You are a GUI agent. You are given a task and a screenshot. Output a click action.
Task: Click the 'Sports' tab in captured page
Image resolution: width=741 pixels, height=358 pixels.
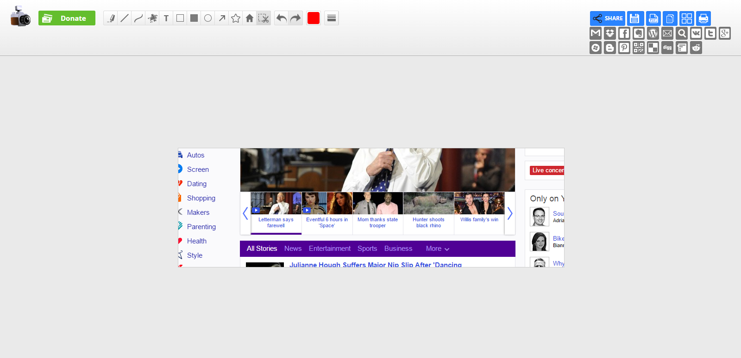tap(367, 249)
